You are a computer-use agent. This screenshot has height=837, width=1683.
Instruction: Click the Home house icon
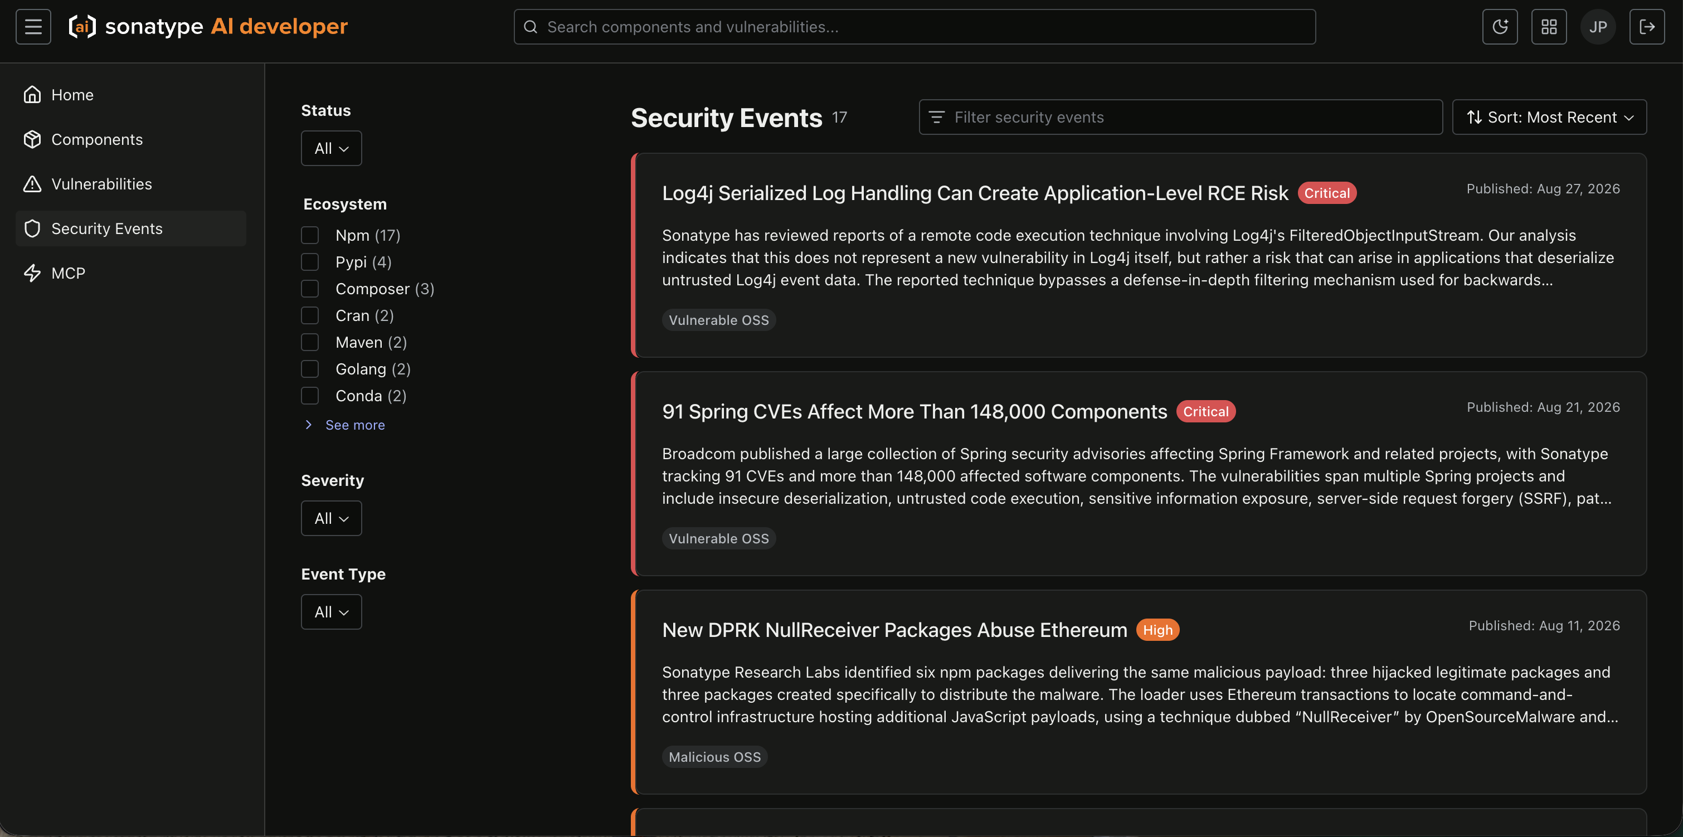(x=32, y=95)
